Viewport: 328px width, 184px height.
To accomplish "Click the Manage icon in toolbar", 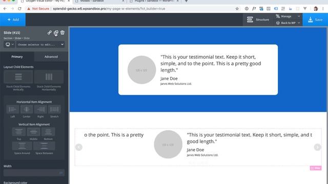I will click(278, 16).
